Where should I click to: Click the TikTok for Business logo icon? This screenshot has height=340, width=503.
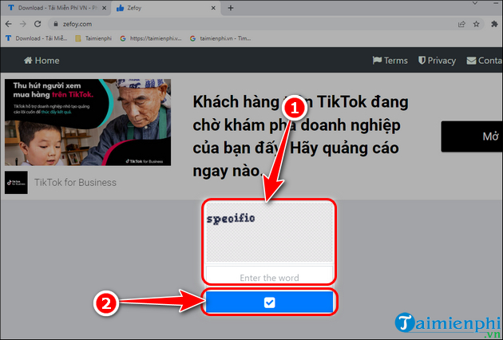pos(16,182)
